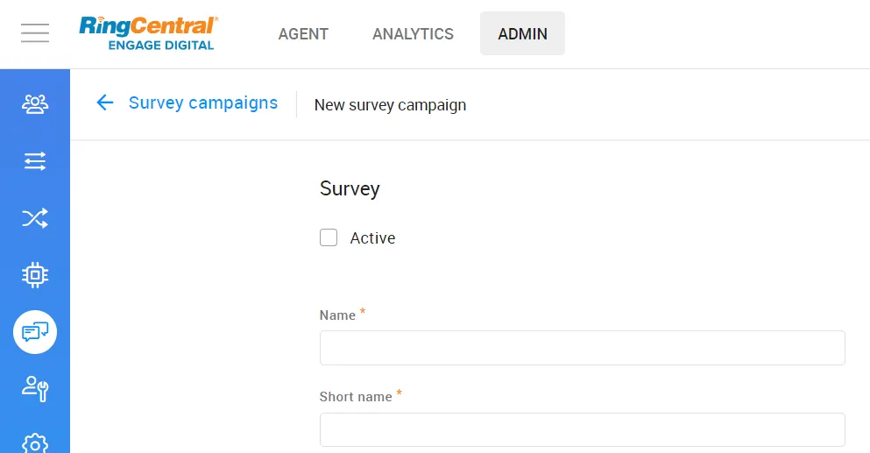The height and width of the screenshot is (453, 870).
Task: Open the gear settings sidebar icon
Action: point(35,442)
